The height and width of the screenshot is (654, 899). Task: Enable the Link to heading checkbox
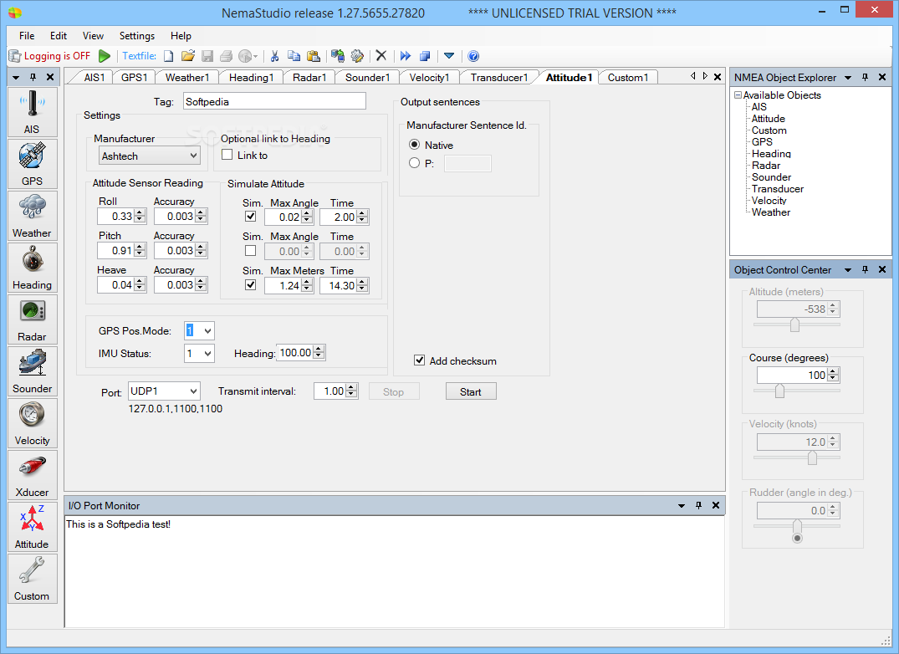coord(227,155)
